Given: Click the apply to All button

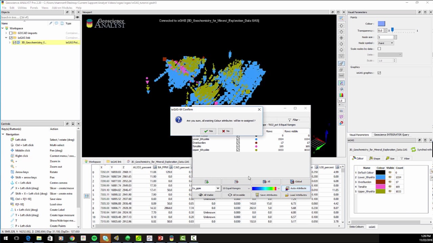Looking at the screenshot, I should pyautogui.click(x=266, y=182).
